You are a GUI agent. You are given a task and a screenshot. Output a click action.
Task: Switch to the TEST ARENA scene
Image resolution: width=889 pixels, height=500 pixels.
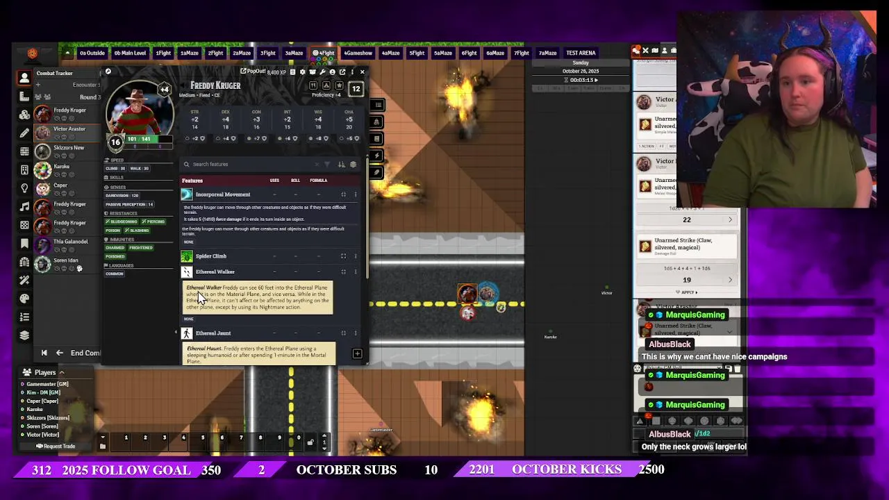[581, 53]
